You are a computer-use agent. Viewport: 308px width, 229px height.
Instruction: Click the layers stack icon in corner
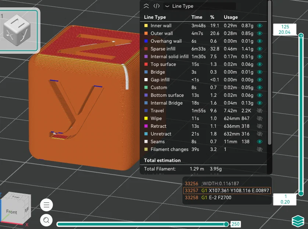coord(298,221)
